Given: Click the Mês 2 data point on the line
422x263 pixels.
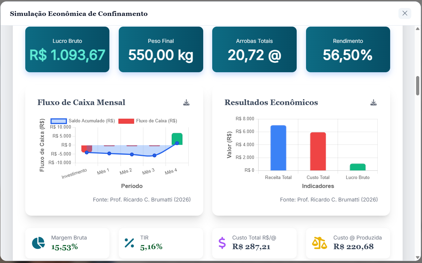Looking at the screenshot, I should point(132,154).
